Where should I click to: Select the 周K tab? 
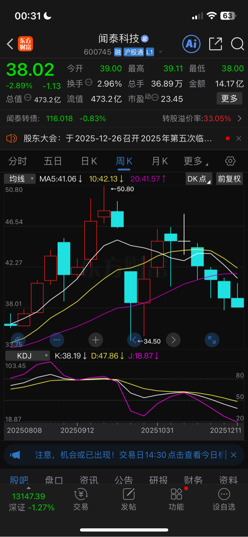[x=124, y=161]
